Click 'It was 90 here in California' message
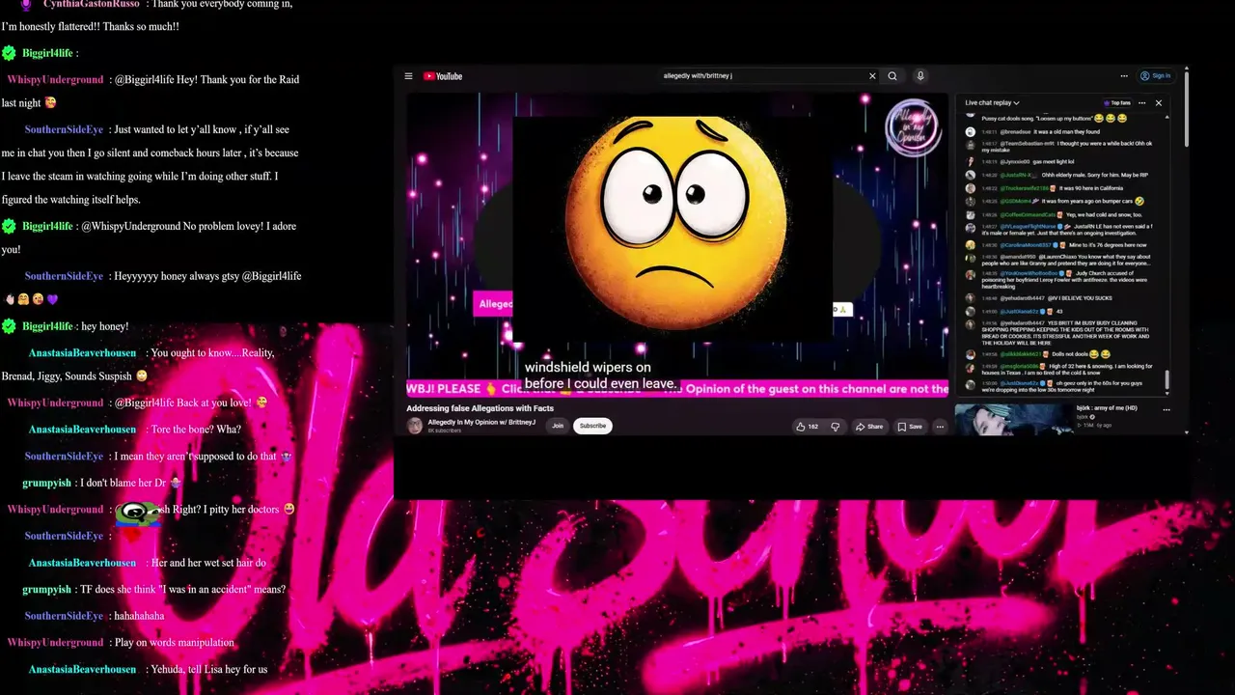 click(1092, 188)
